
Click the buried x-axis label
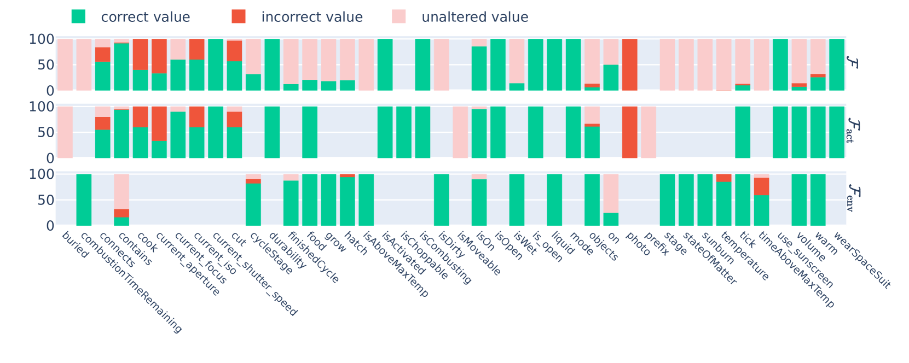pos(75,245)
